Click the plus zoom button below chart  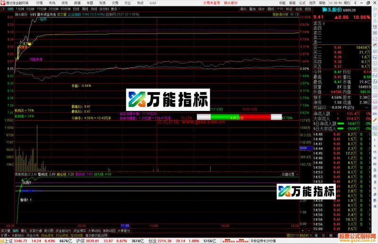303,231
